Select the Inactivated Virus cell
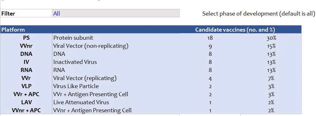Screen dimensions: 316x116 pos(116,62)
